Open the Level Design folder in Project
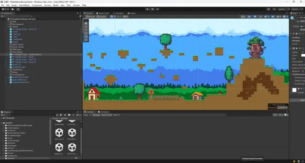The image size is (305, 163). point(13,141)
